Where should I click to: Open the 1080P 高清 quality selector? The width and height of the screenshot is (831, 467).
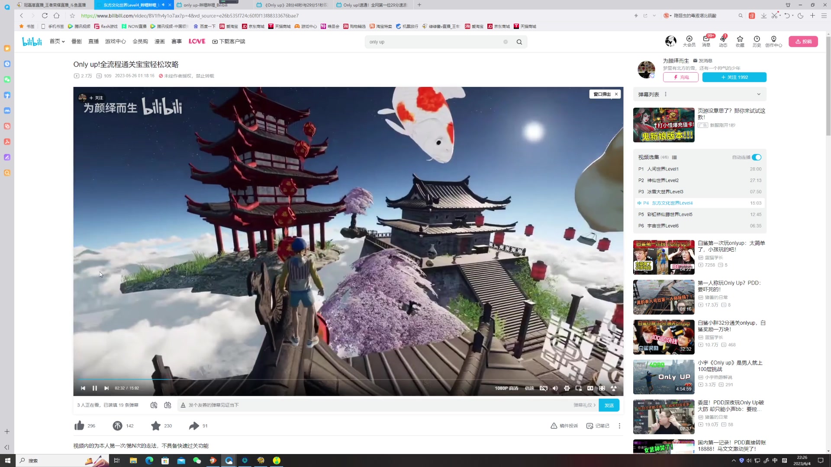(506, 388)
